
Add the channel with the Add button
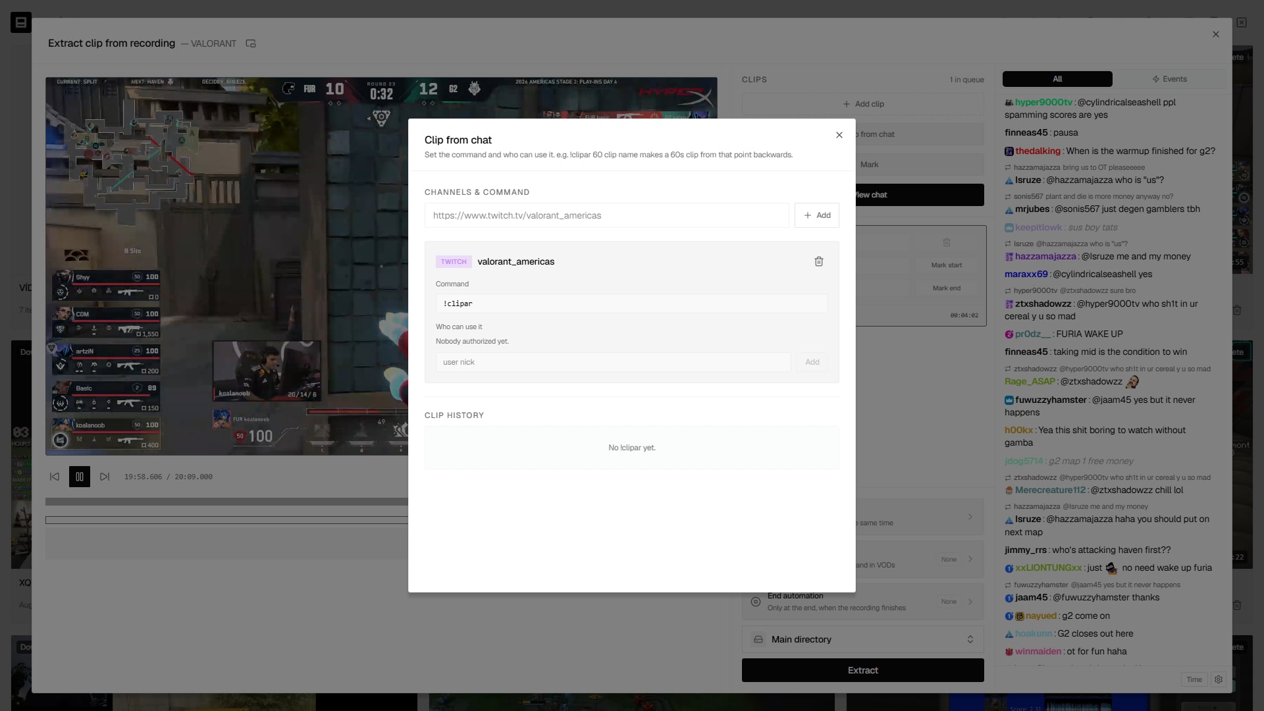[x=816, y=215]
